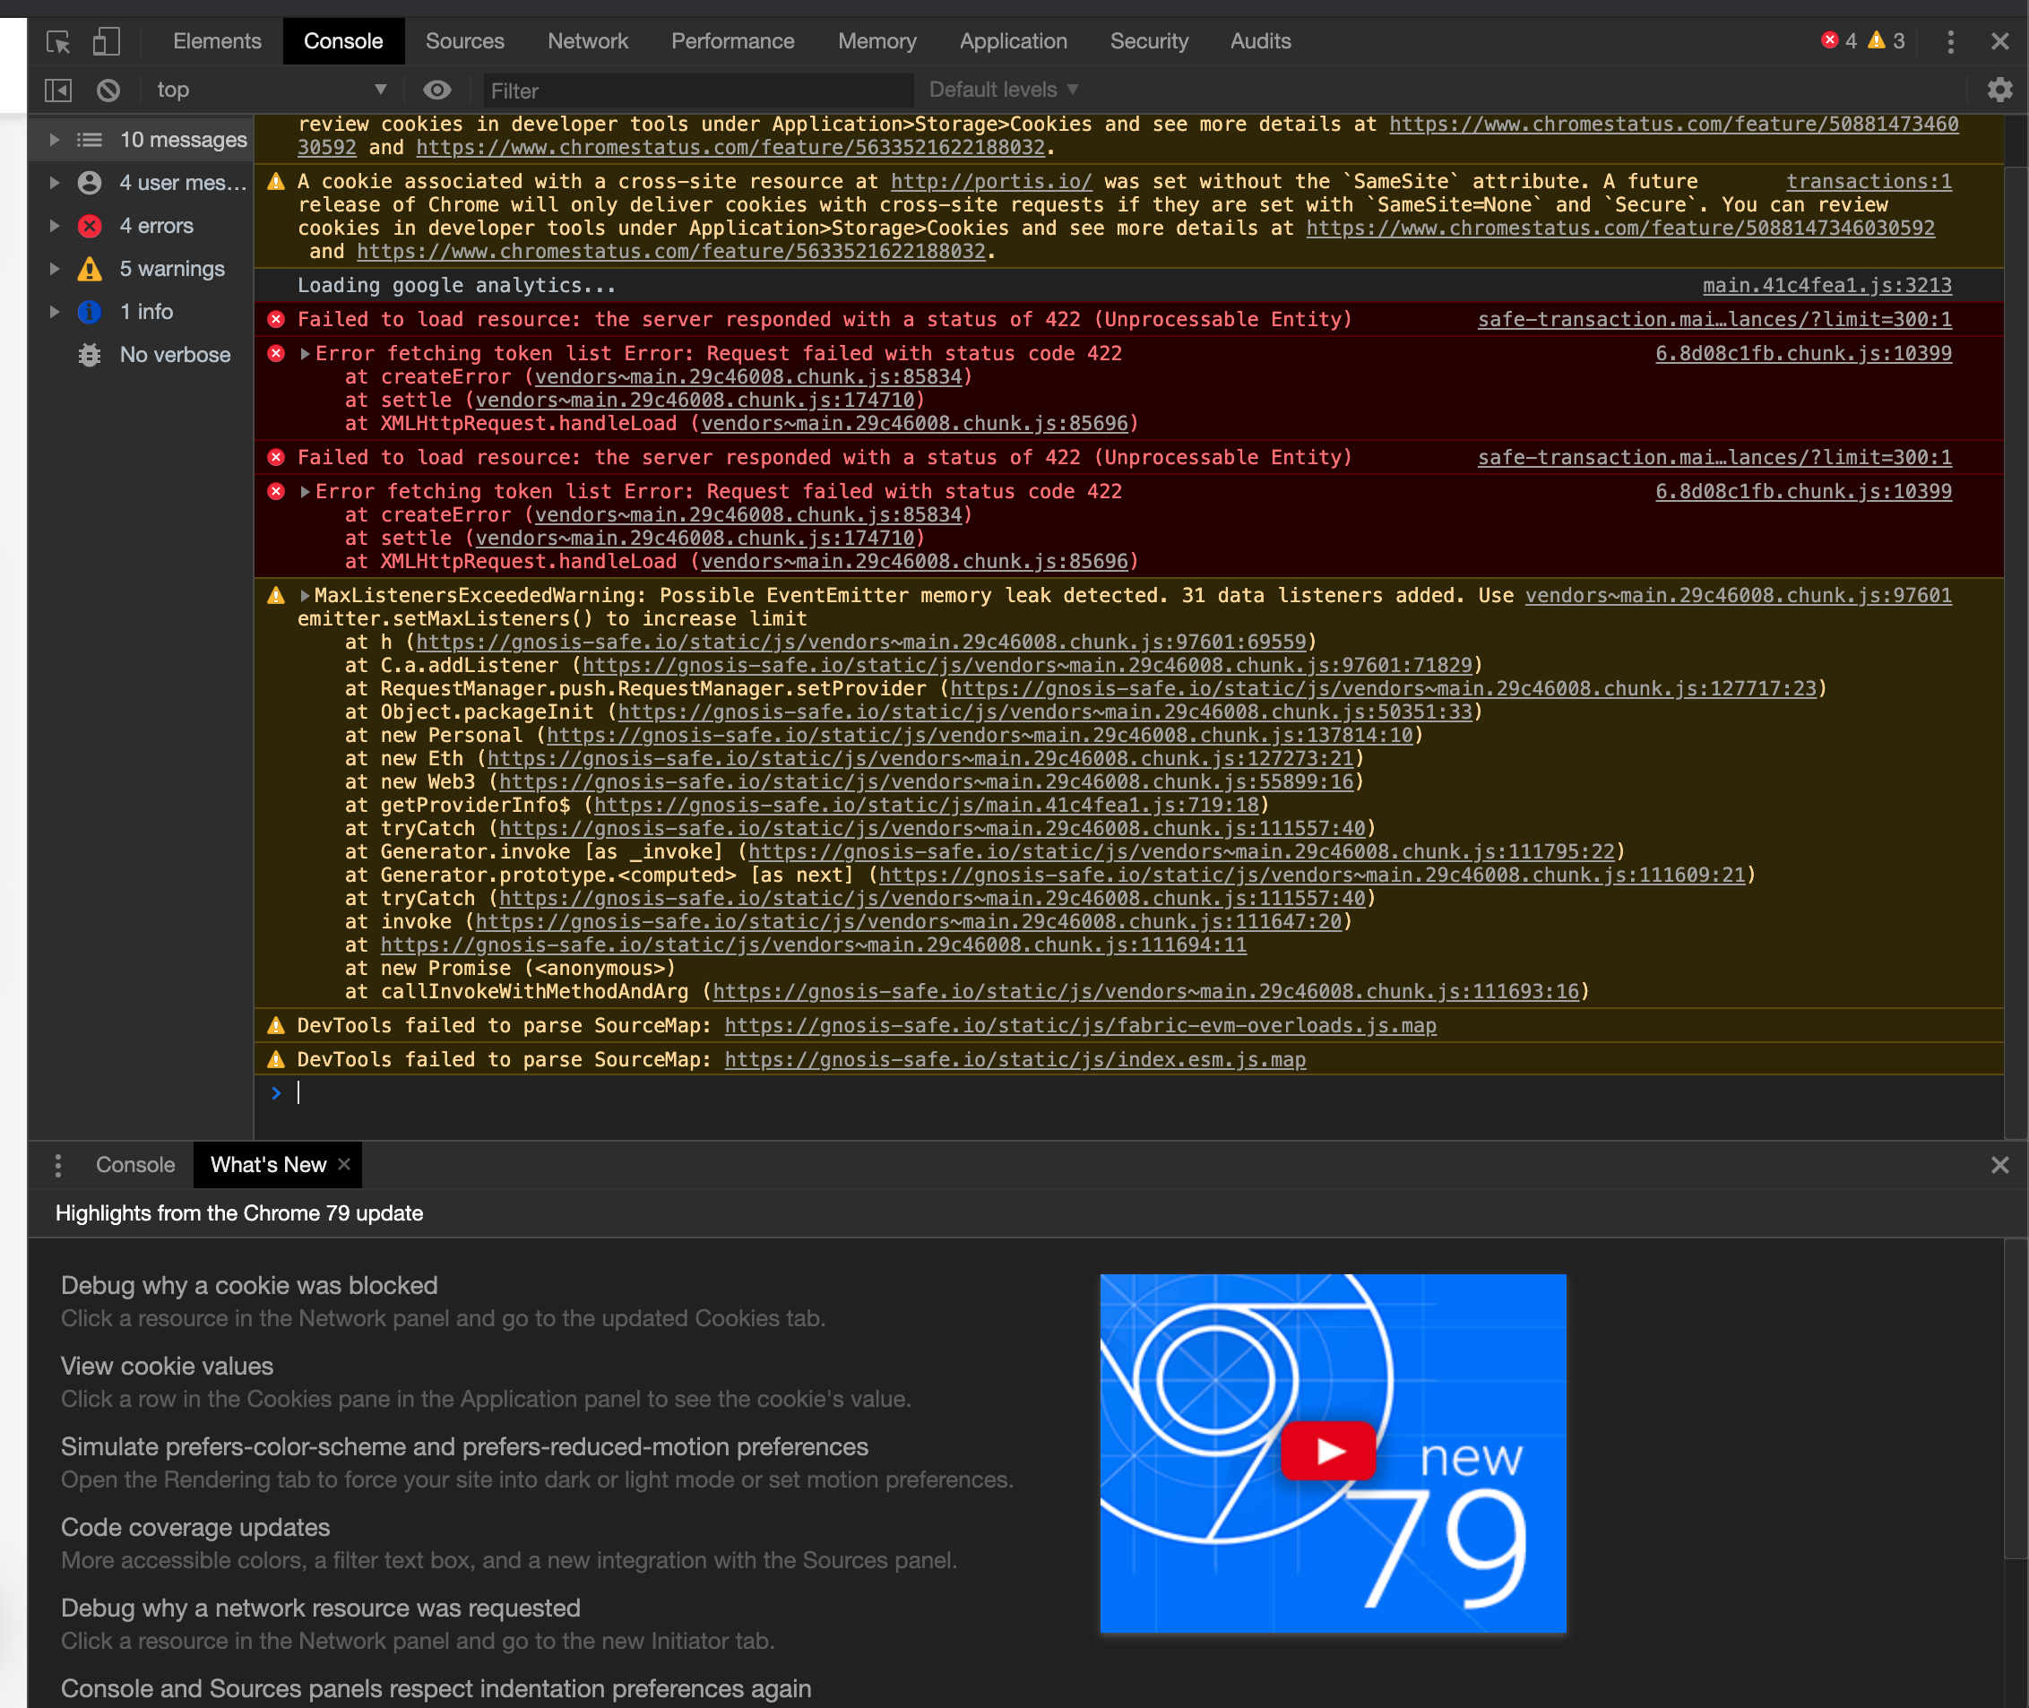Click the http://portis.io/ link

pos(991,182)
